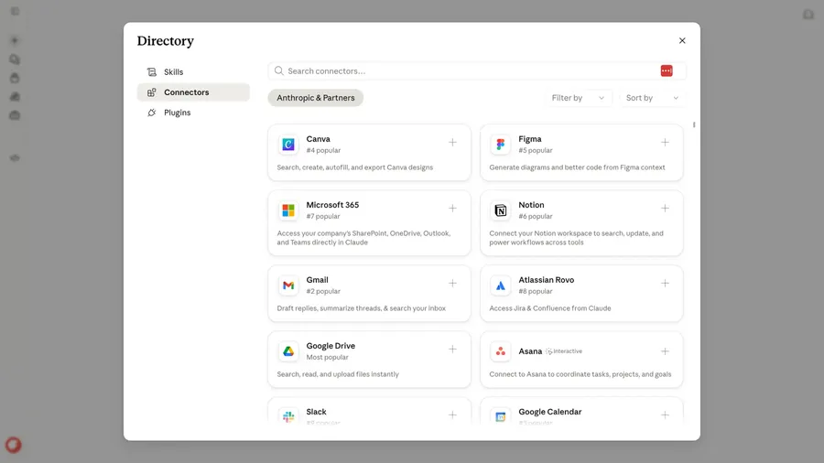The height and width of the screenshot is (463, 824).
Task: Click the Interactive badge on Asana
Action: (564, 351)
